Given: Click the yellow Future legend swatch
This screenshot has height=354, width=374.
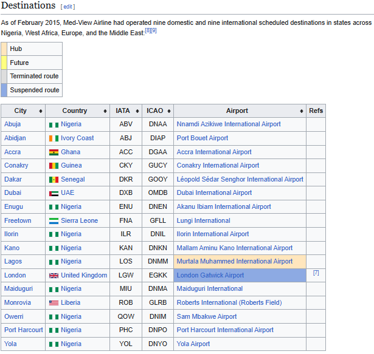Looking at the screenshot, I should [x=4, y=63].
